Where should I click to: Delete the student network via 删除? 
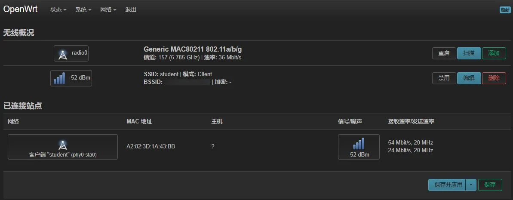pyautogui.click(x=494, y=78)
